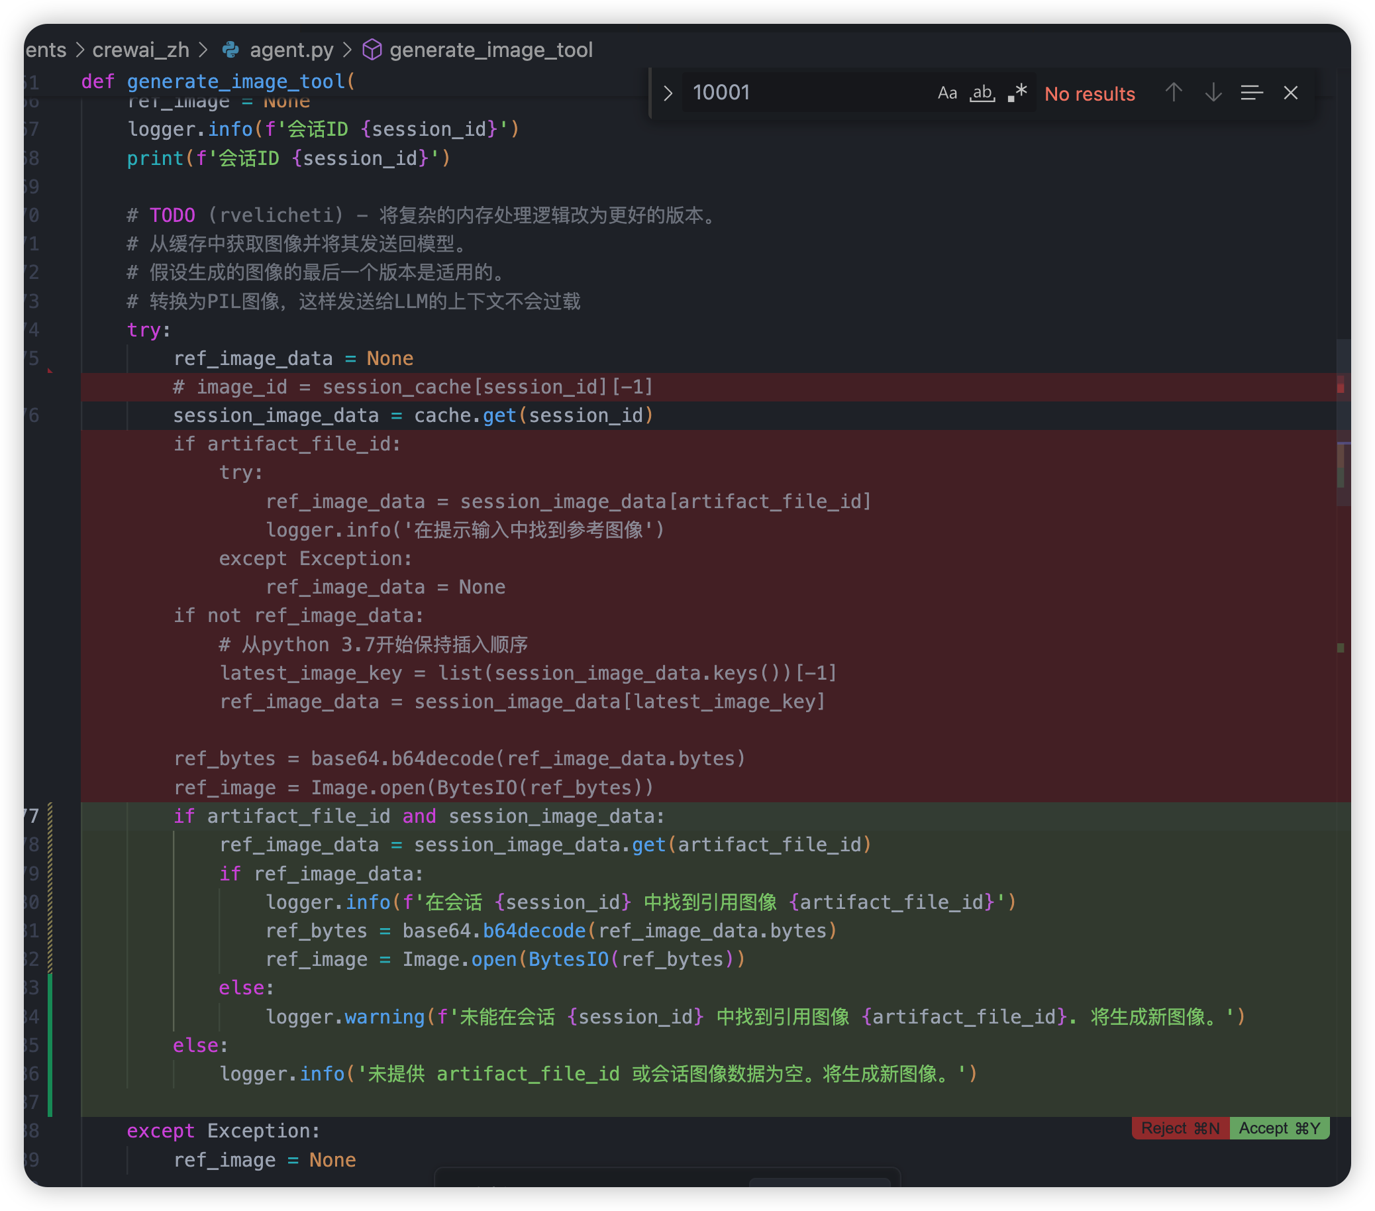Expand the replace field chevron
The image size is (1375, 1211).
pyautogui.click(x=668, y=93)
